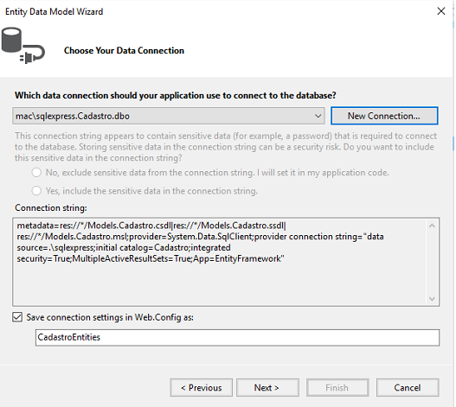Close the Entity Data Model Wizard
456x407 pixels.
441,11
